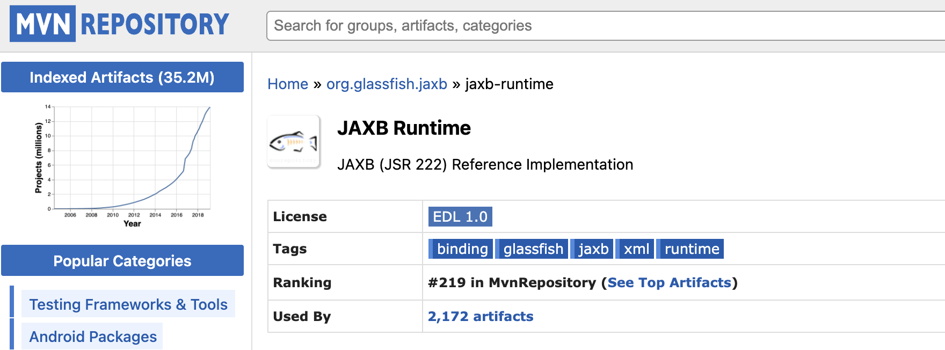
Task: Select the xml tag
Action: 635,249
